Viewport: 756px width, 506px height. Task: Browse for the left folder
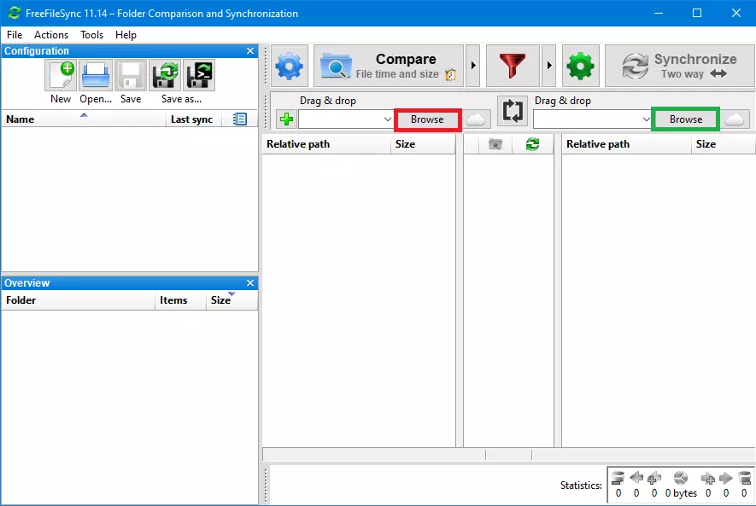pyautogui.click(x=427, y=119)
